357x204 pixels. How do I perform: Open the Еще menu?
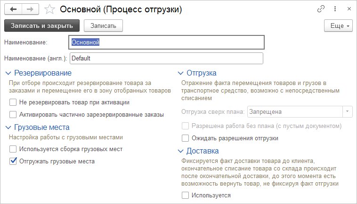[x=338, y=26]
